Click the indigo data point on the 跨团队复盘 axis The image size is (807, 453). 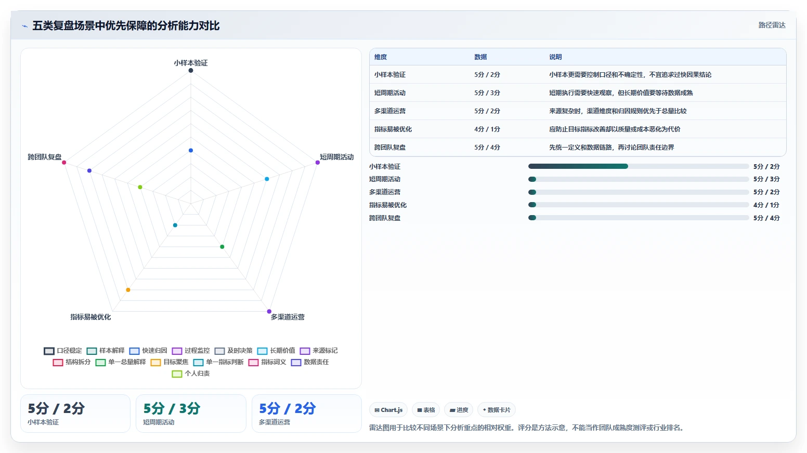pos(89,170)
